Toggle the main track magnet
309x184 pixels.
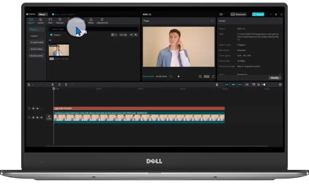point(226,85)
